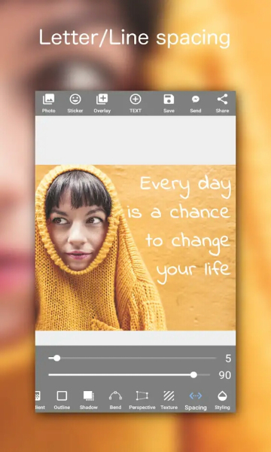Add new TEXT with the plus icon

coord(135,103)
